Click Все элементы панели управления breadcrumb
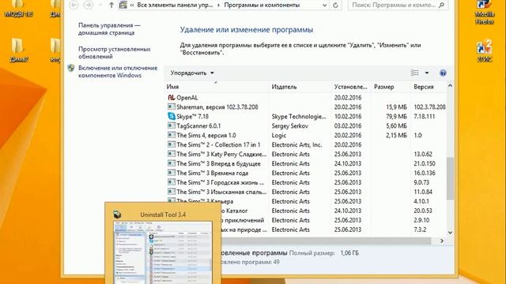Screen dimensions: 506x284 tap(175, 6)
